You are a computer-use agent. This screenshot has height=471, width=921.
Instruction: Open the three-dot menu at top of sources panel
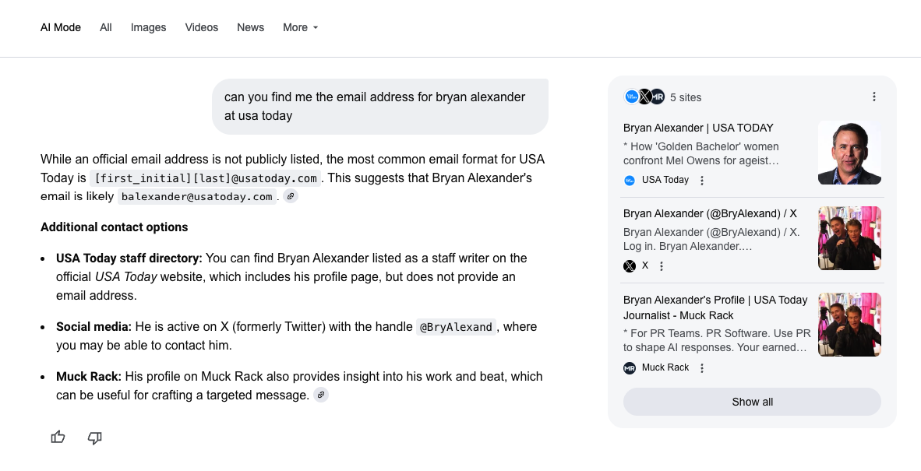pos(874,97)
